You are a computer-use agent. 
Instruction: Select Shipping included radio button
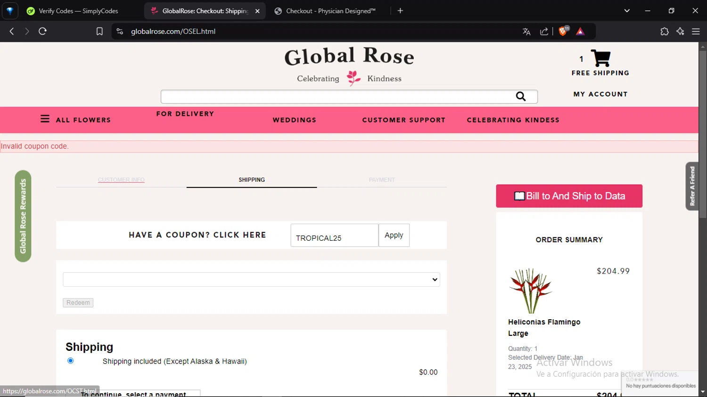coord(71,361)
